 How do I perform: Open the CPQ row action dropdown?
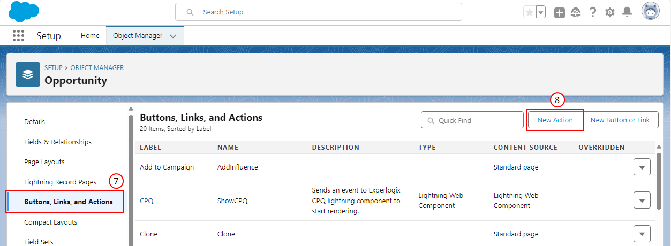642,201
